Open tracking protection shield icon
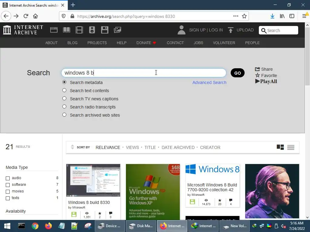 click(64, 16)
